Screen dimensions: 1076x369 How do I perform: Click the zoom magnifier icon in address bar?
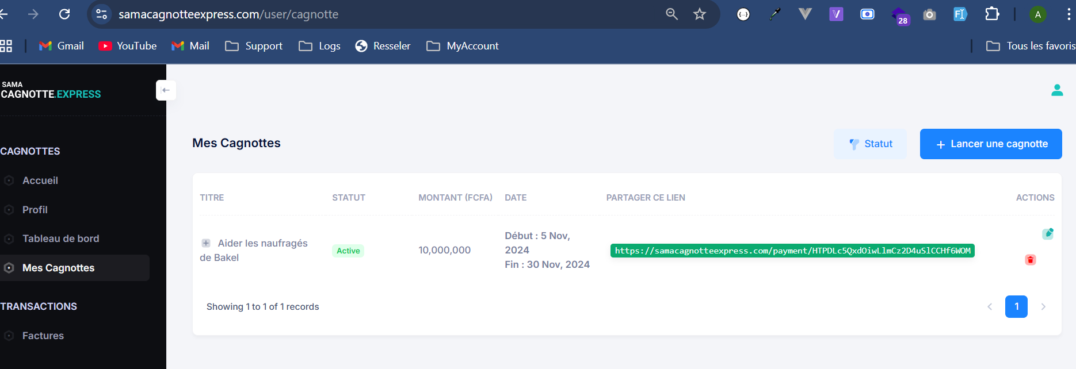click(671, 14)
